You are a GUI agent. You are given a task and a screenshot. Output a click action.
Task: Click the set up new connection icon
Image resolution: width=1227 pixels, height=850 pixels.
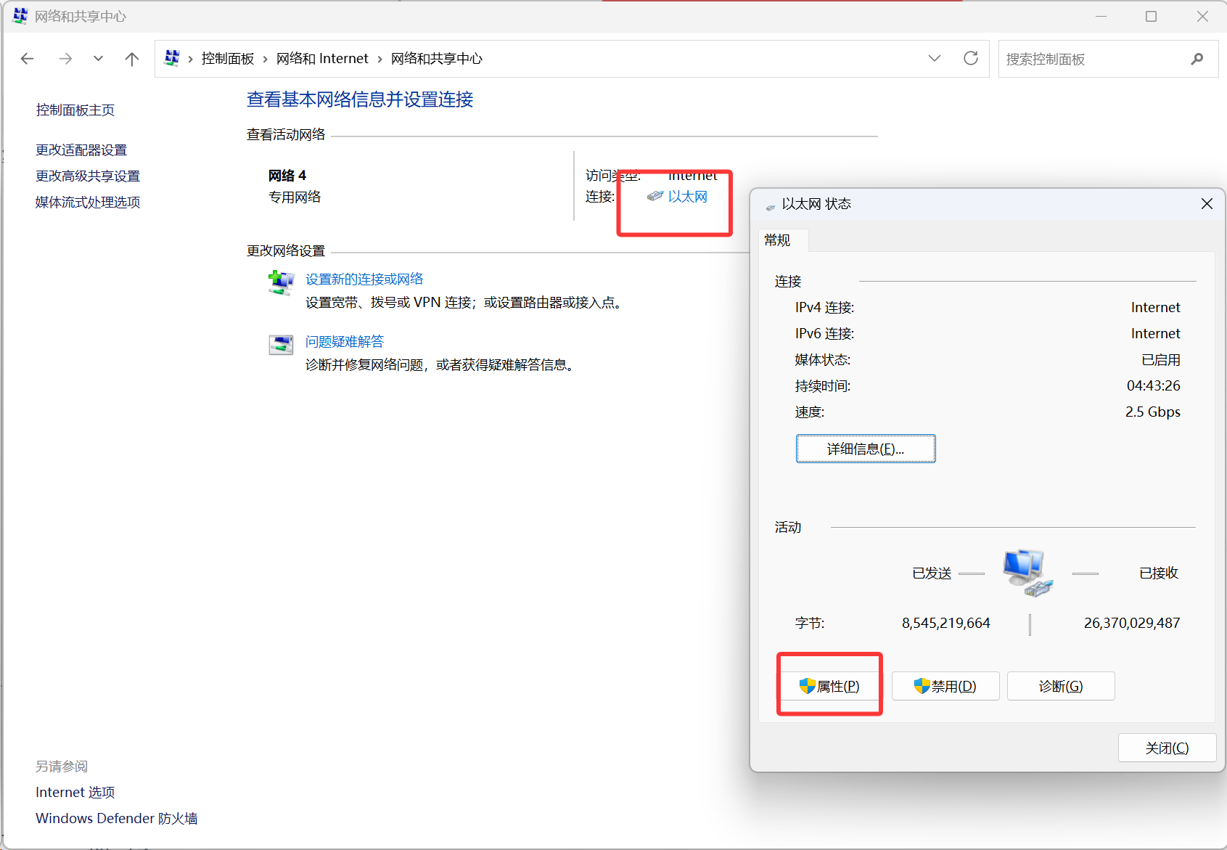tap(281, 282)
